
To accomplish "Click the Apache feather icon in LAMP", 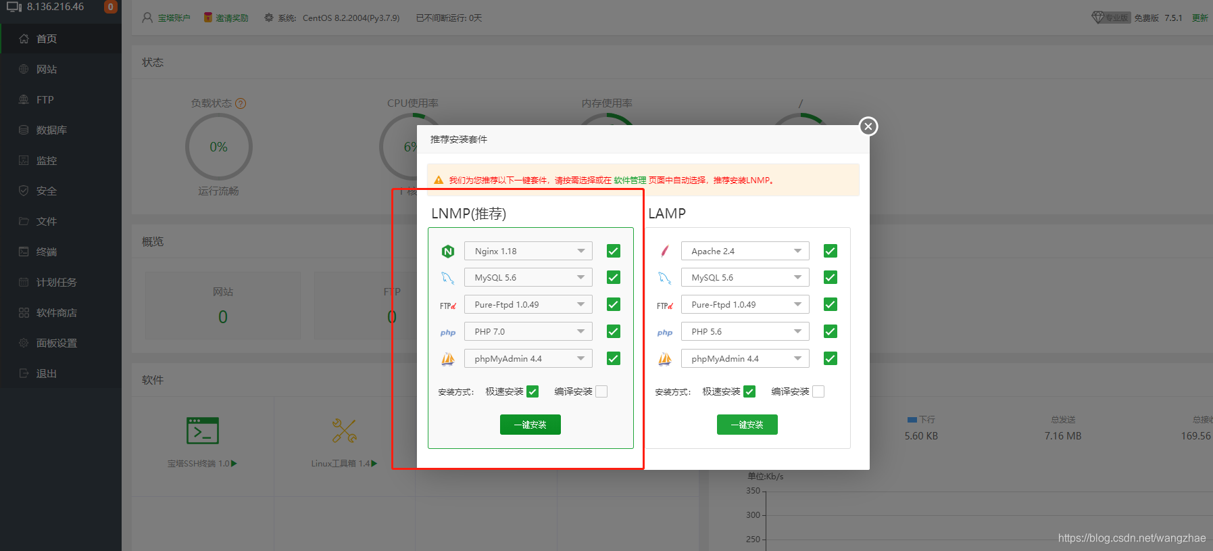I will (665, 251).
